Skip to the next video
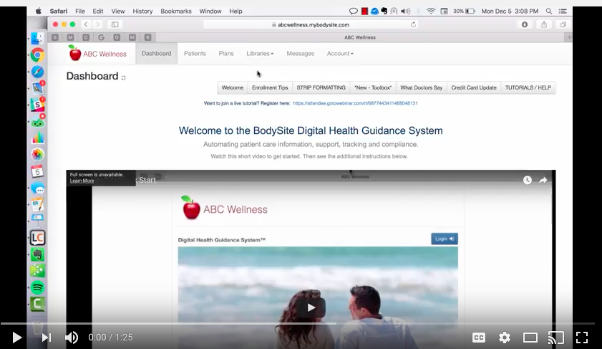The width and height of the screenshot is (602, 349). (x=47, y=338)
